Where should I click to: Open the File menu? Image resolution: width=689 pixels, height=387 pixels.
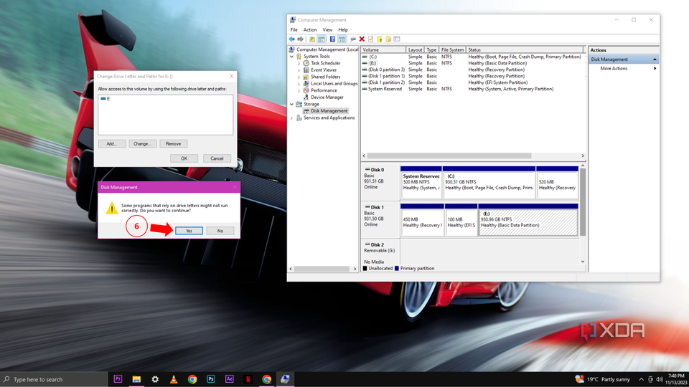[x=294, y=30]
